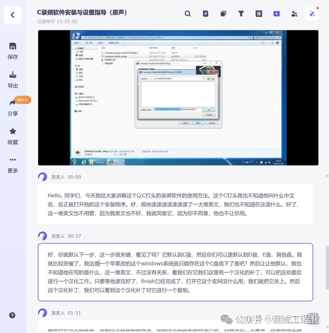Image resolution: width=329 pixels, height=333 pixels.
Task: Toggle the video player icon
Action: click(277, 14)
